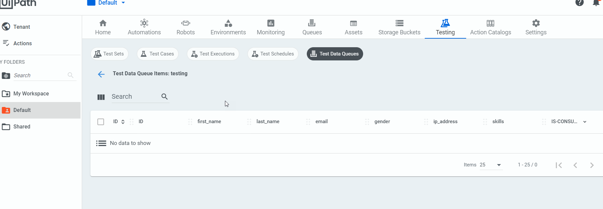Click the Storage Buckets icon
This screenshot has height=209, width=603.
tap(400, 23)
